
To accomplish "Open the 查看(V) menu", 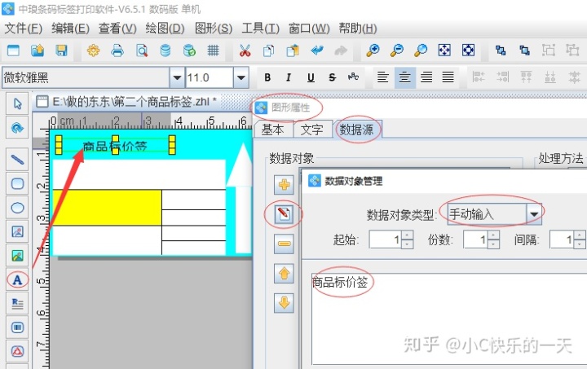I will (x=117, y=29).
